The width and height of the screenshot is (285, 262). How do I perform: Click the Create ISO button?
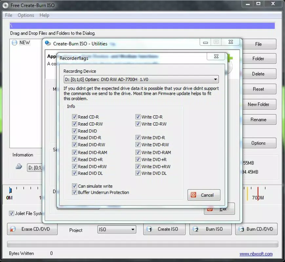click(164, 229)
